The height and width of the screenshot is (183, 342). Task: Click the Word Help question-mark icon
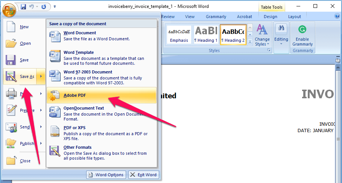(x=337, y=16)
